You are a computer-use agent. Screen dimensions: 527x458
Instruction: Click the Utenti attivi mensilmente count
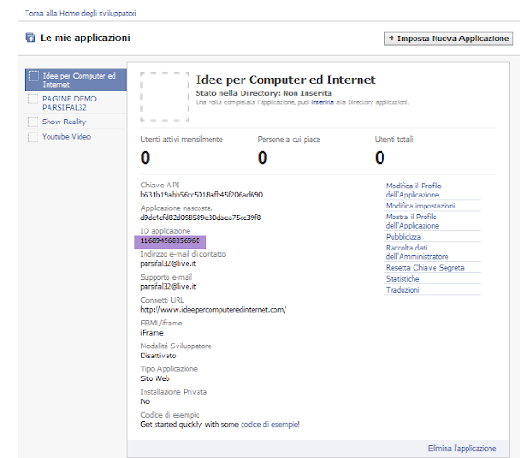pyautogui.click(x=145, y=157)
